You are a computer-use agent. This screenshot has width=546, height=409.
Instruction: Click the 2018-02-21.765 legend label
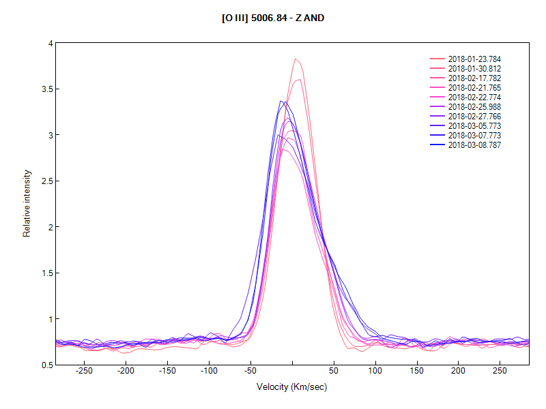(474, 88)
